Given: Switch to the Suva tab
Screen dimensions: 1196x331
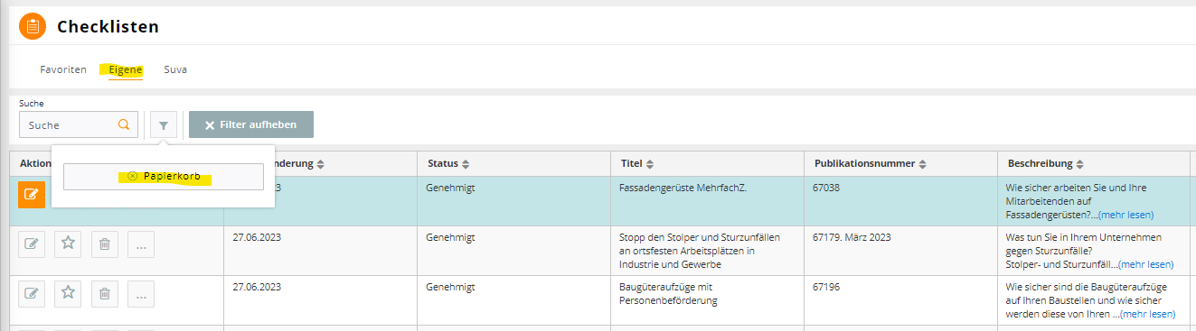Looking at the screenshot, I should (175, 69).
